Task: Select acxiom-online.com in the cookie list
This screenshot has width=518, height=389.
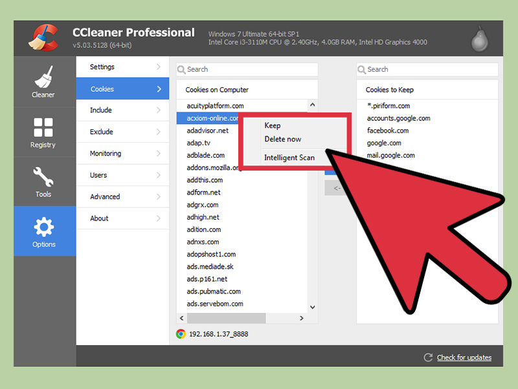Action: [x=212, y=118]
